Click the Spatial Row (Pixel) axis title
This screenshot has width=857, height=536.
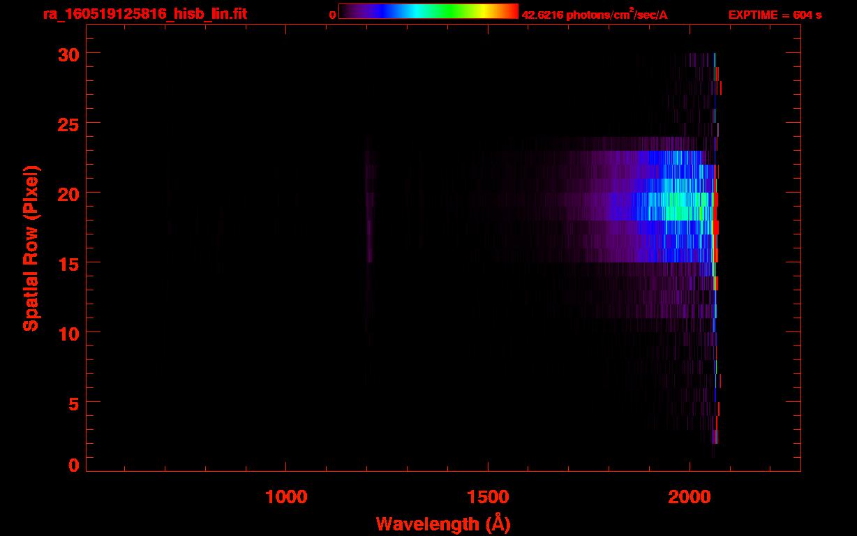(x=31, y=248)
